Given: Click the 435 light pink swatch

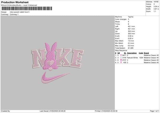Looking at the screenshot, I should coord(121,62).
